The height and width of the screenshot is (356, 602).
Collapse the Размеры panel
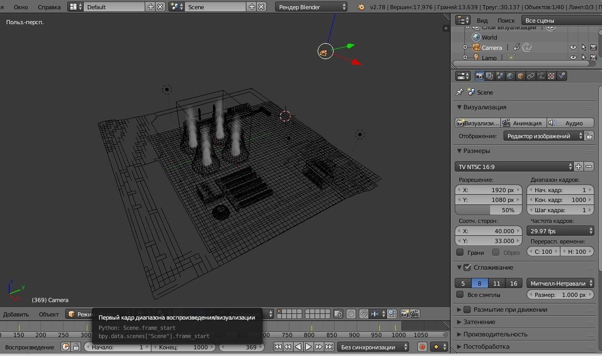point(459,151)
